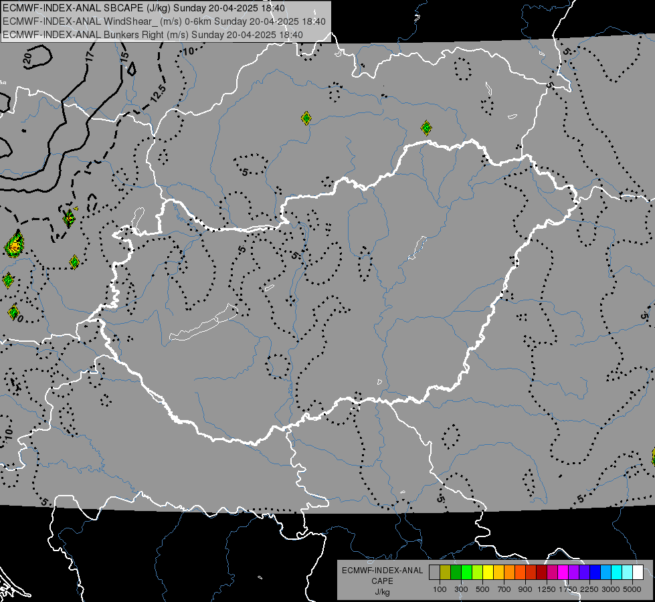
Task: Click the 1750 legend tick label
Action: point(568,589)
